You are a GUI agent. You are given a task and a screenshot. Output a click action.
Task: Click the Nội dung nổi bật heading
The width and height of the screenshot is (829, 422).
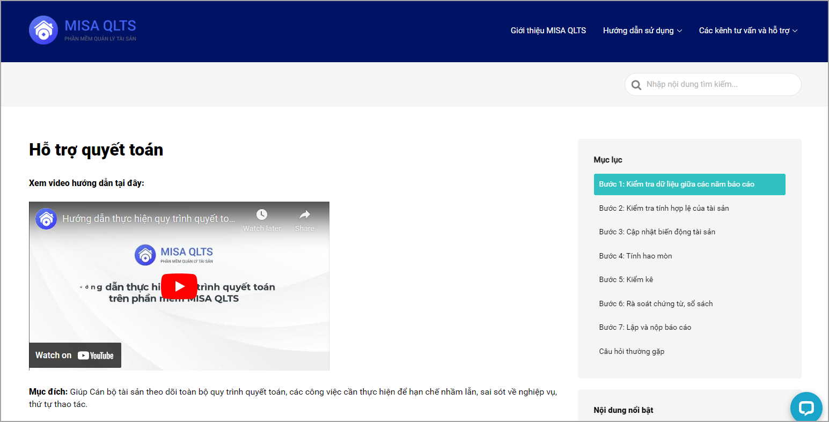(623, 410)
